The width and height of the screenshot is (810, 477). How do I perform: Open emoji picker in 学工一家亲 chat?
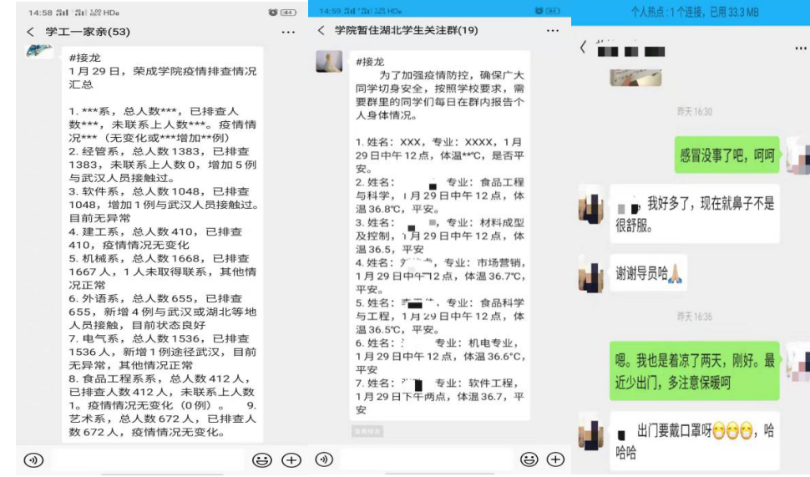point(262,459)
